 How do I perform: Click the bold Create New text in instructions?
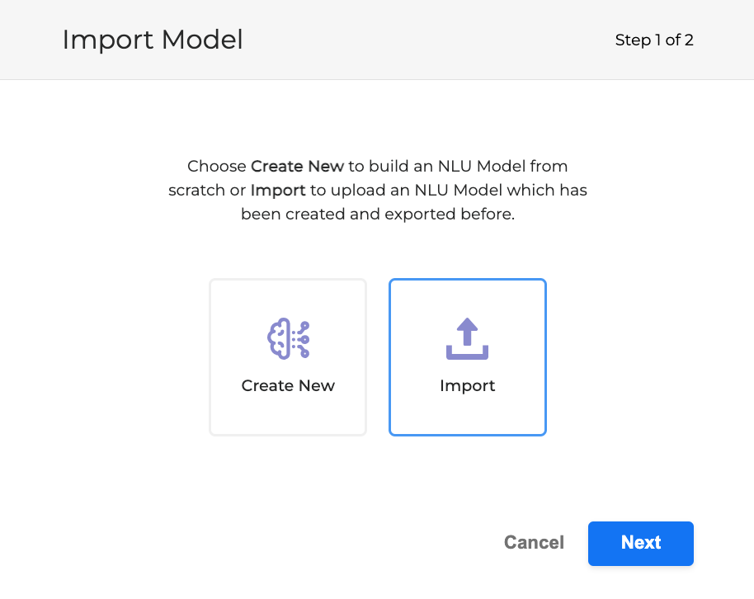(x=297, y=166)
